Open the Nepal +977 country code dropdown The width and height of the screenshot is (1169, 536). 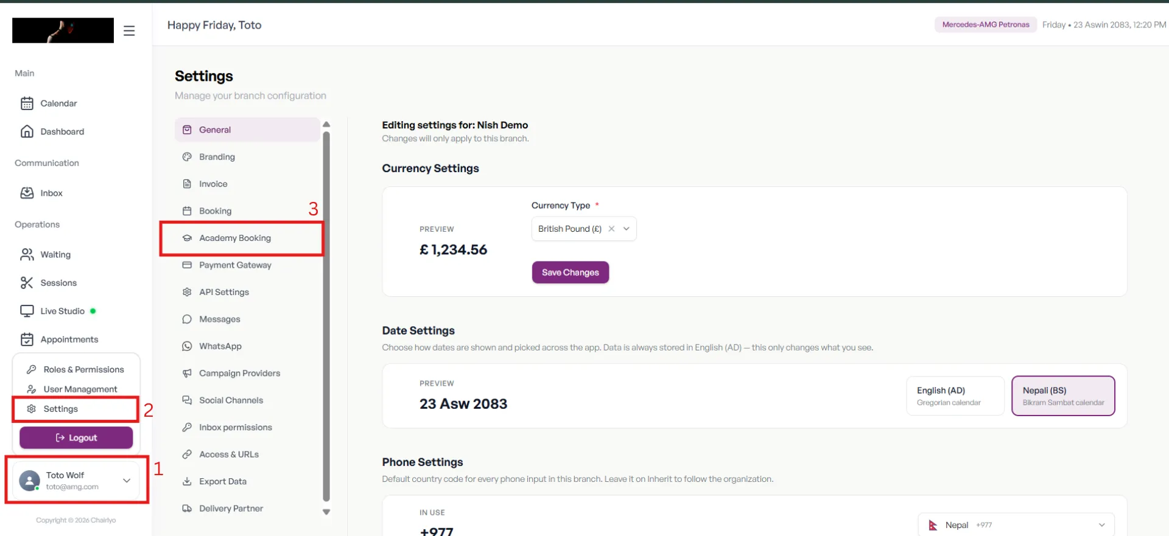[x=1016, y=525]
